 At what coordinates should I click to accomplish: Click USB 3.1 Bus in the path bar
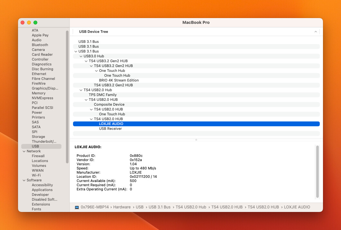[x=159, y=207]
